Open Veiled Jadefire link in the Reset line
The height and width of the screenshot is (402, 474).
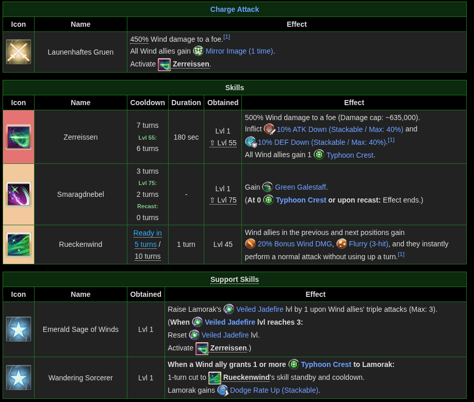click(x=225, y=335)
